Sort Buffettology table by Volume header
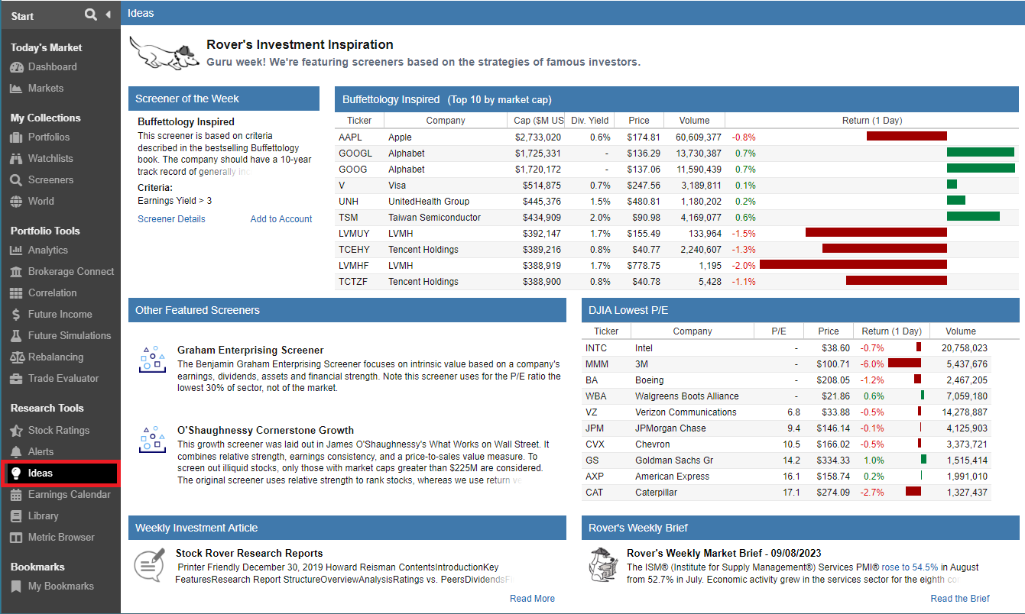The width and height of the screenshot is (1025, 614). click(x=694, y=121)
